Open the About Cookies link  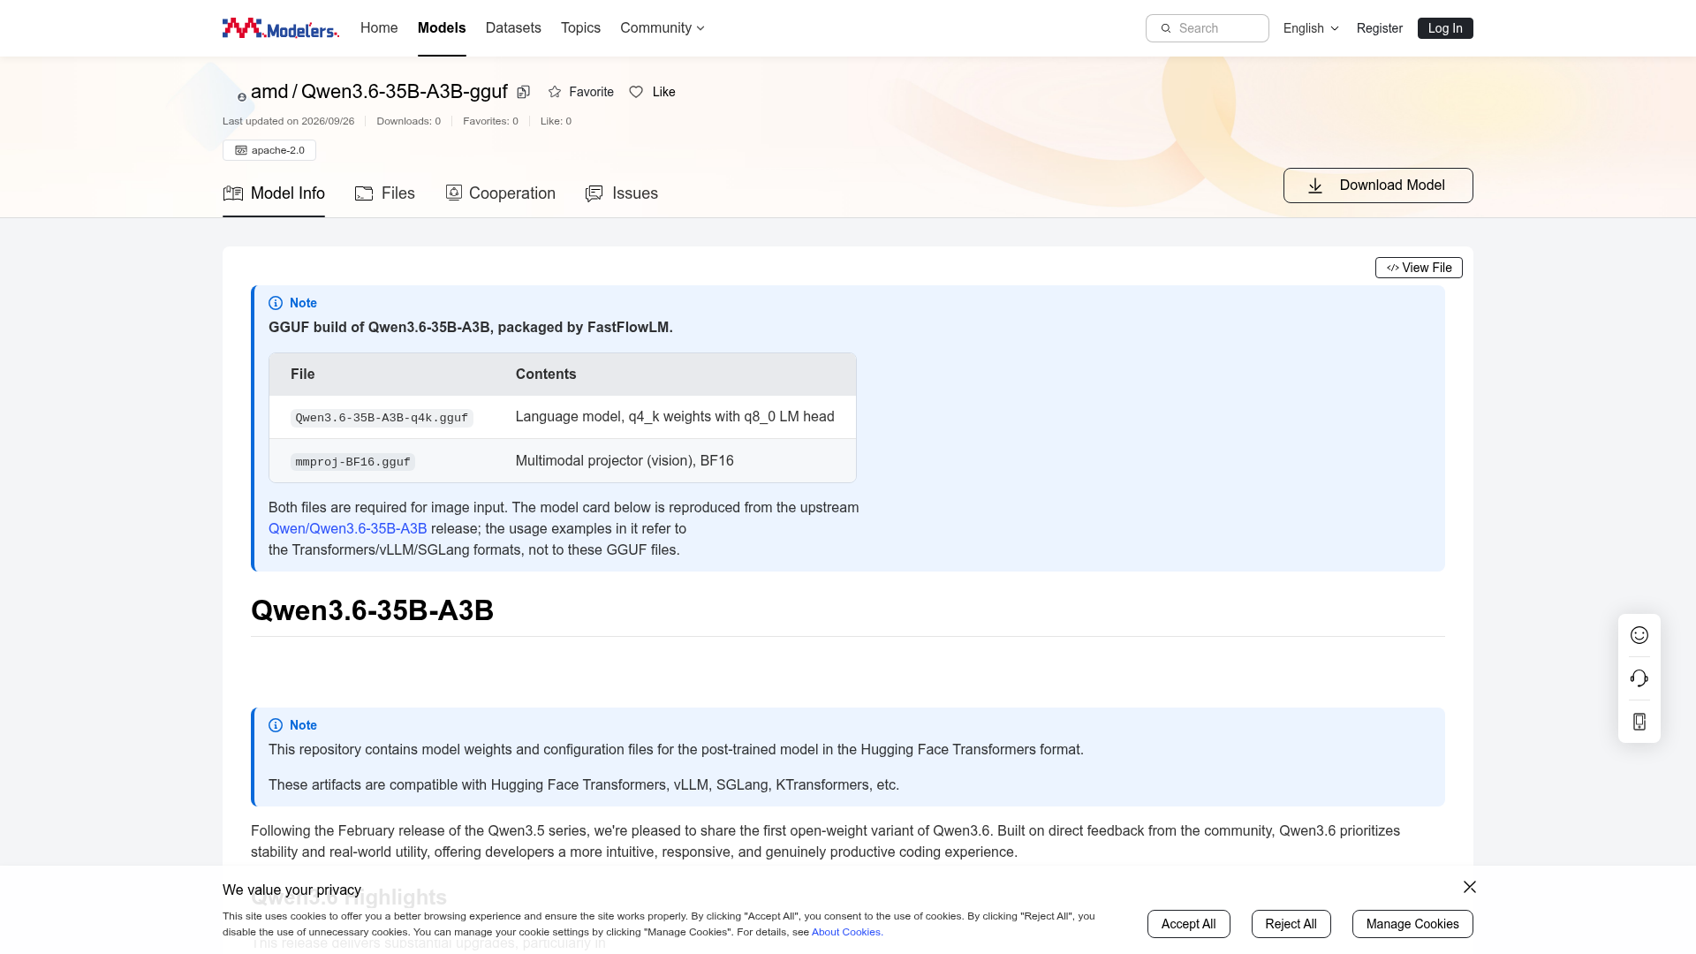(x=847, y=932)
